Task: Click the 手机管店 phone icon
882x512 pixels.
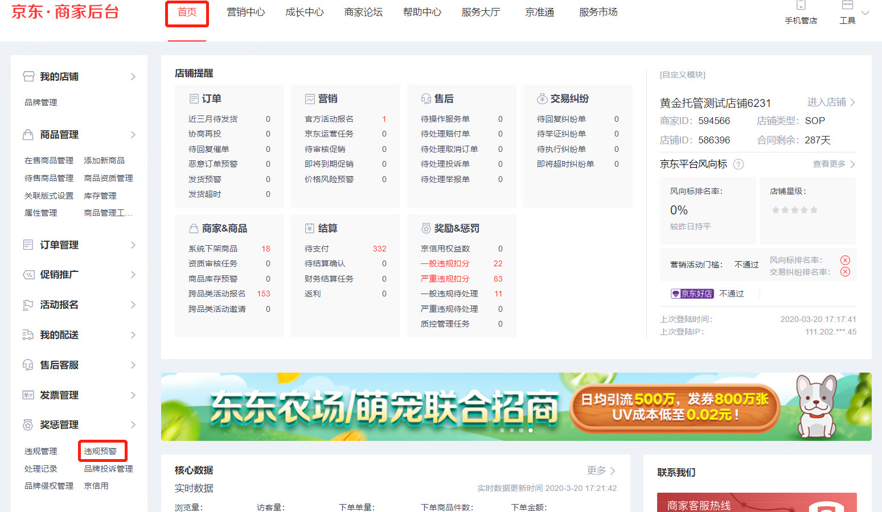Action: pyautogui.click(x=801, y=6)
